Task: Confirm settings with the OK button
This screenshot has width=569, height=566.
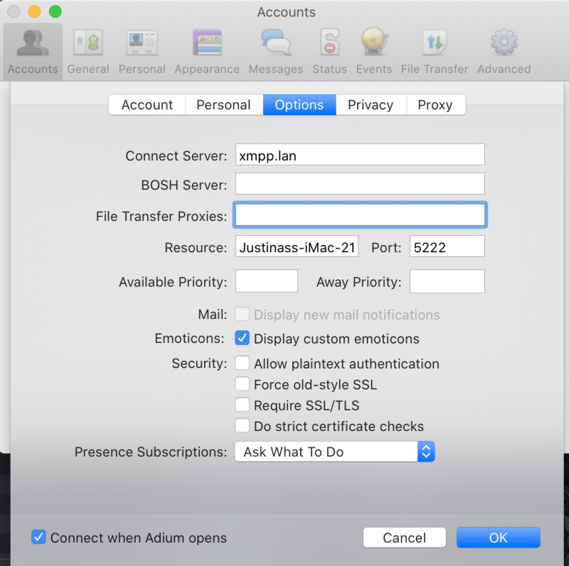Action: tap(499, 538)
